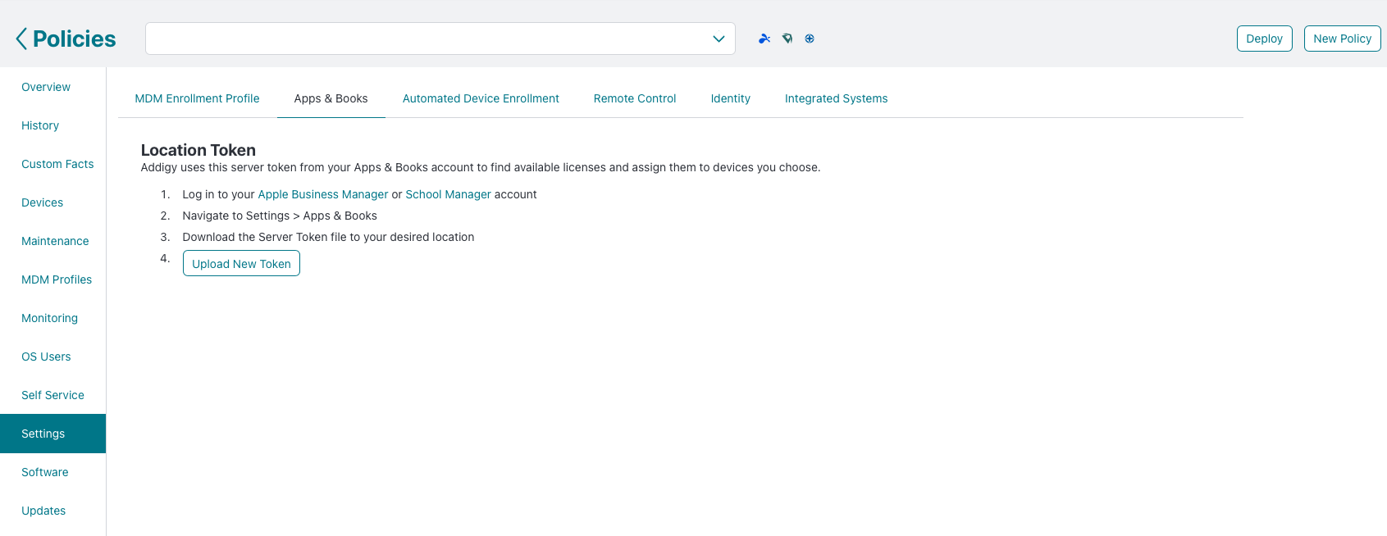
Task: Open the School Manager link
Action: [x=449, y=194]
